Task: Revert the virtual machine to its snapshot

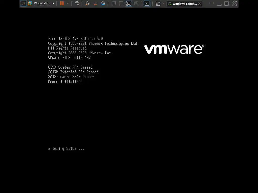Action: 95,4
